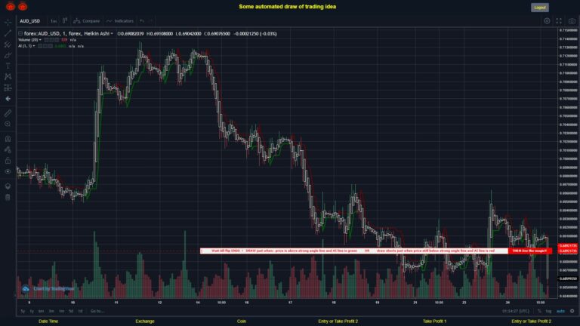Click the Date Time column header

[48, 321]
